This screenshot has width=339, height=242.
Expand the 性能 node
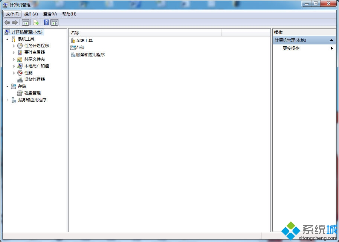pos(14,73)
